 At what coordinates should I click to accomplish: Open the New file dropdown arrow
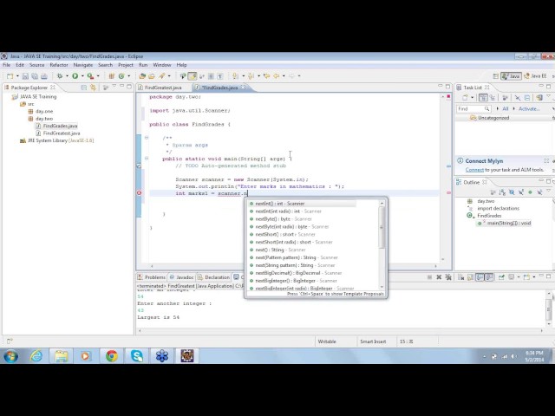click(17, 76)
